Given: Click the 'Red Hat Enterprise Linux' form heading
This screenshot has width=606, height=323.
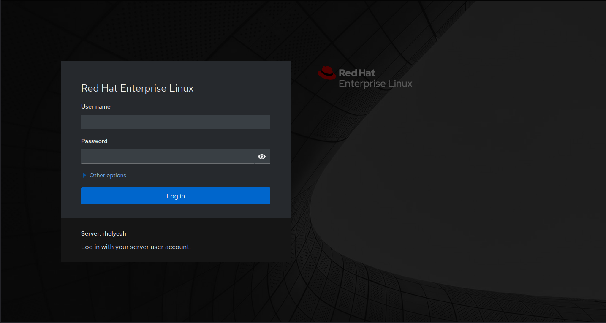Looking at the screenshot, I should 137,88.
